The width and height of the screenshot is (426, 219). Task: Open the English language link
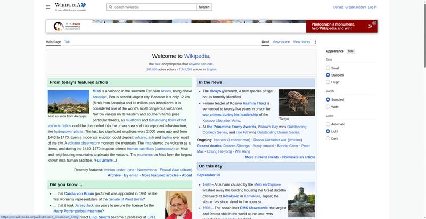pyautogui.click(x=211, y=69)
